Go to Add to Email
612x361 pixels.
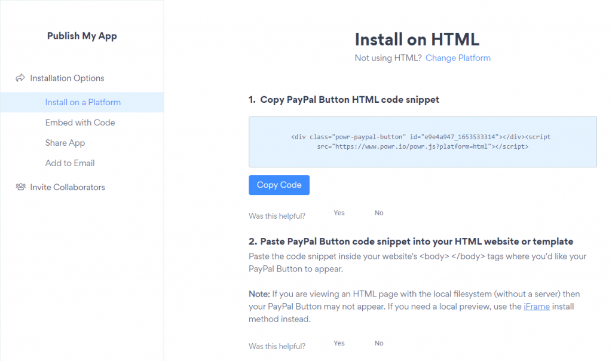70,163
